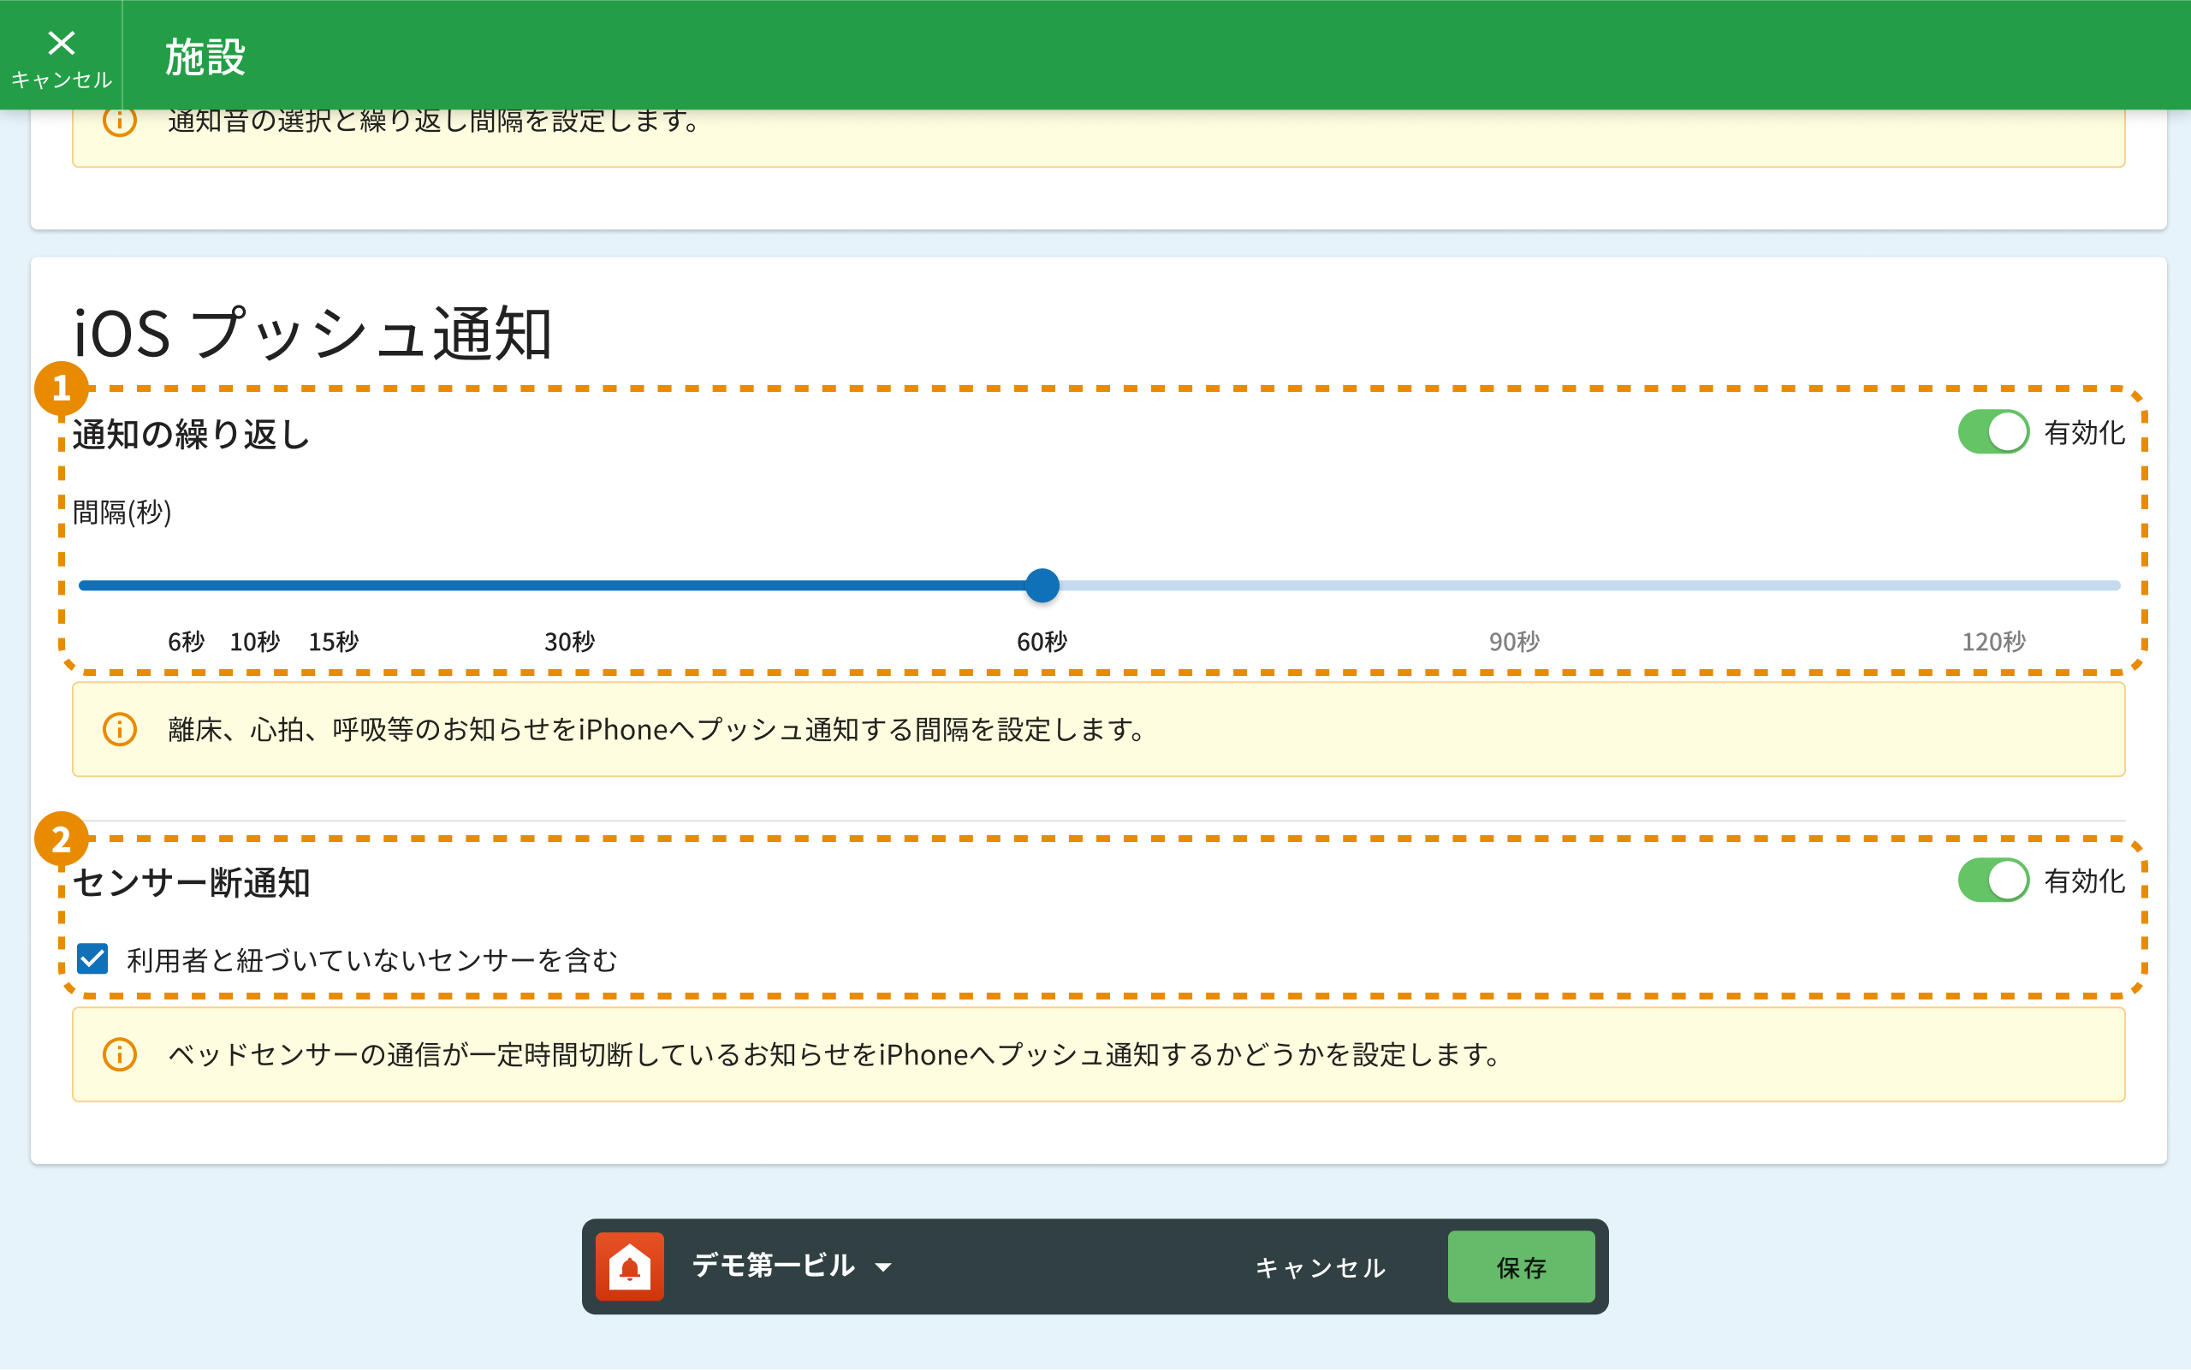This screenshot has height=1370, width=2191.
Task: Click the orange number 2 badge
Action: [61, 839]
